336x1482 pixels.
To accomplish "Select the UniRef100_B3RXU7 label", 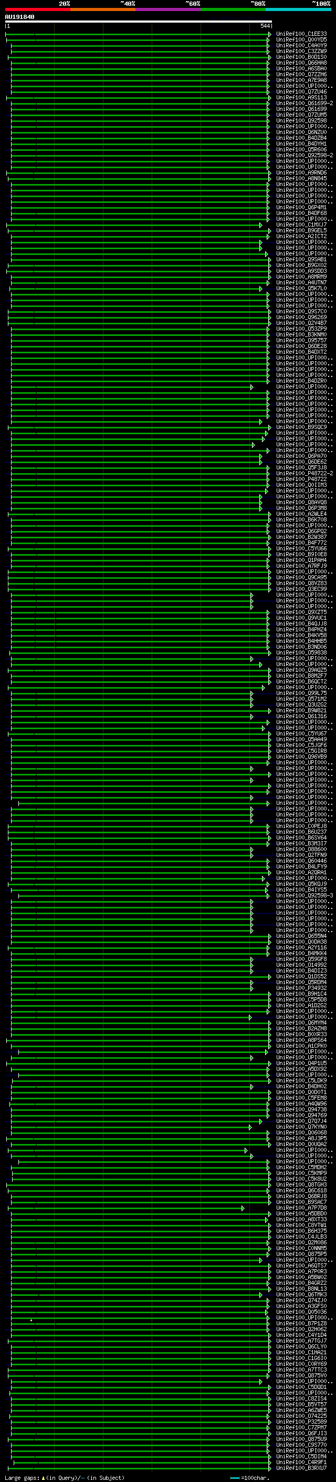I will click(301, 1468).
